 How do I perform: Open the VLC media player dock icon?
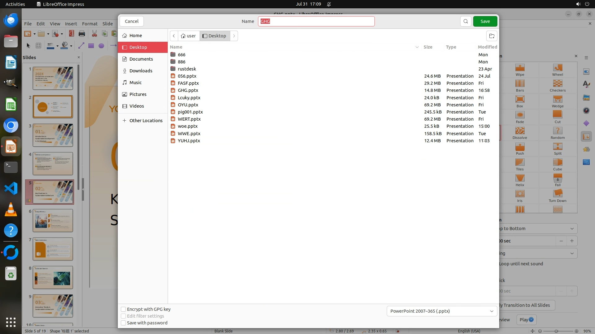click(11, 210)
